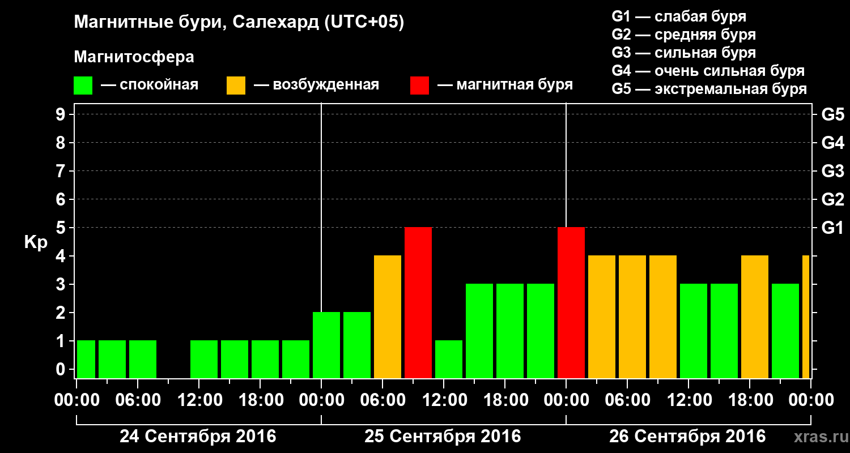Image resolution: width=850 pixels, height=453 pixels.
Task: Click the '— магнитная буря' legend label
Action: [505, 85]
